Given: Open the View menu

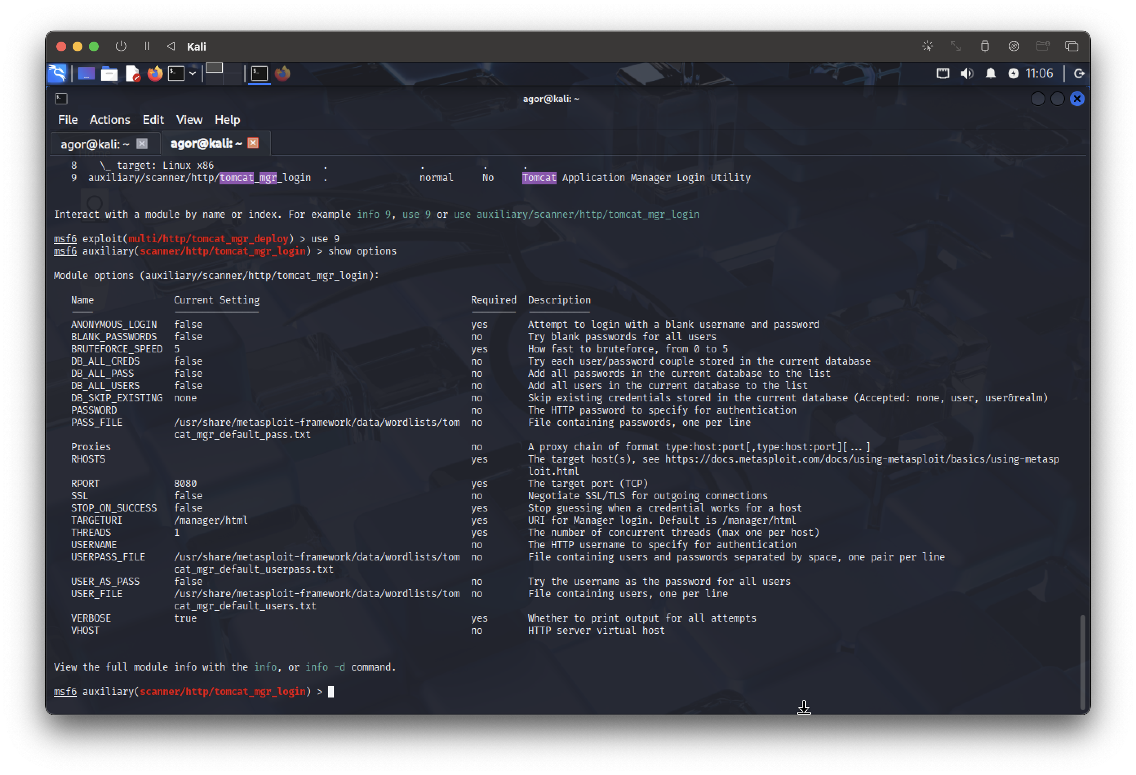Looking at the screenshot, I should (189, 120).
